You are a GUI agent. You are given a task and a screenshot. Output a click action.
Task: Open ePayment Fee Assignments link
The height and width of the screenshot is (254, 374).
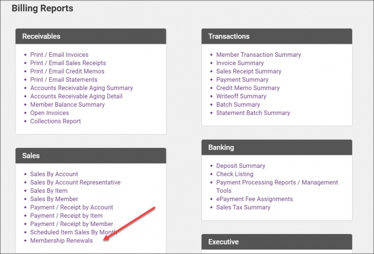coord(254,199)
